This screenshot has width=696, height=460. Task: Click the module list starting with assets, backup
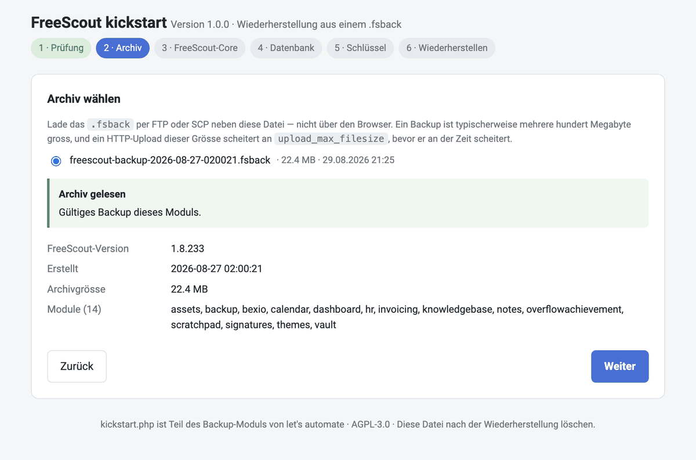(x=397, y=317)
